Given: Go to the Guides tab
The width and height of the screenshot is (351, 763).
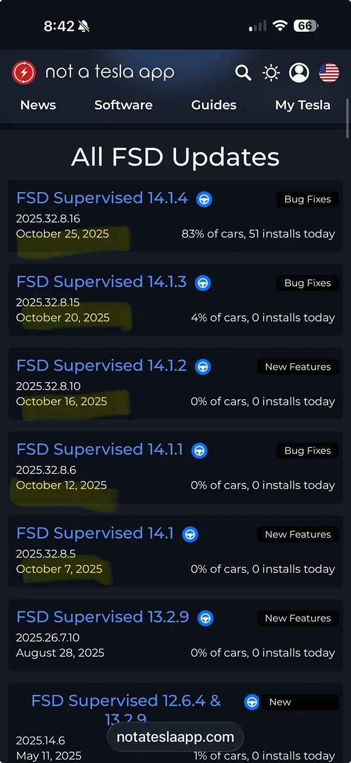Looking at the screenshot, I should [214, 105].
